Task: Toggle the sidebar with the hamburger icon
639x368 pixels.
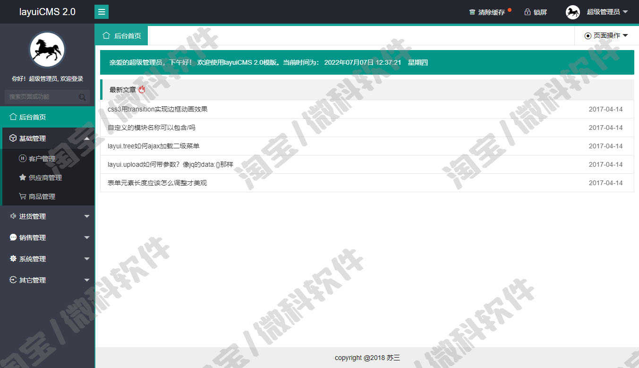Action: tap(102, 12)
